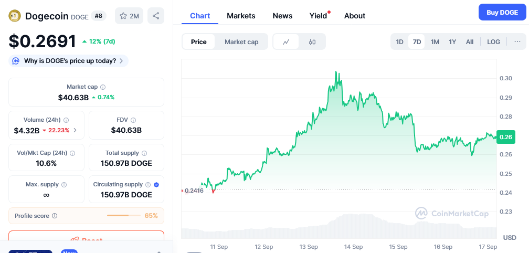Click FDV info icon
The width and height of the screenshot is (529, 253).
[x=133, y=120]
